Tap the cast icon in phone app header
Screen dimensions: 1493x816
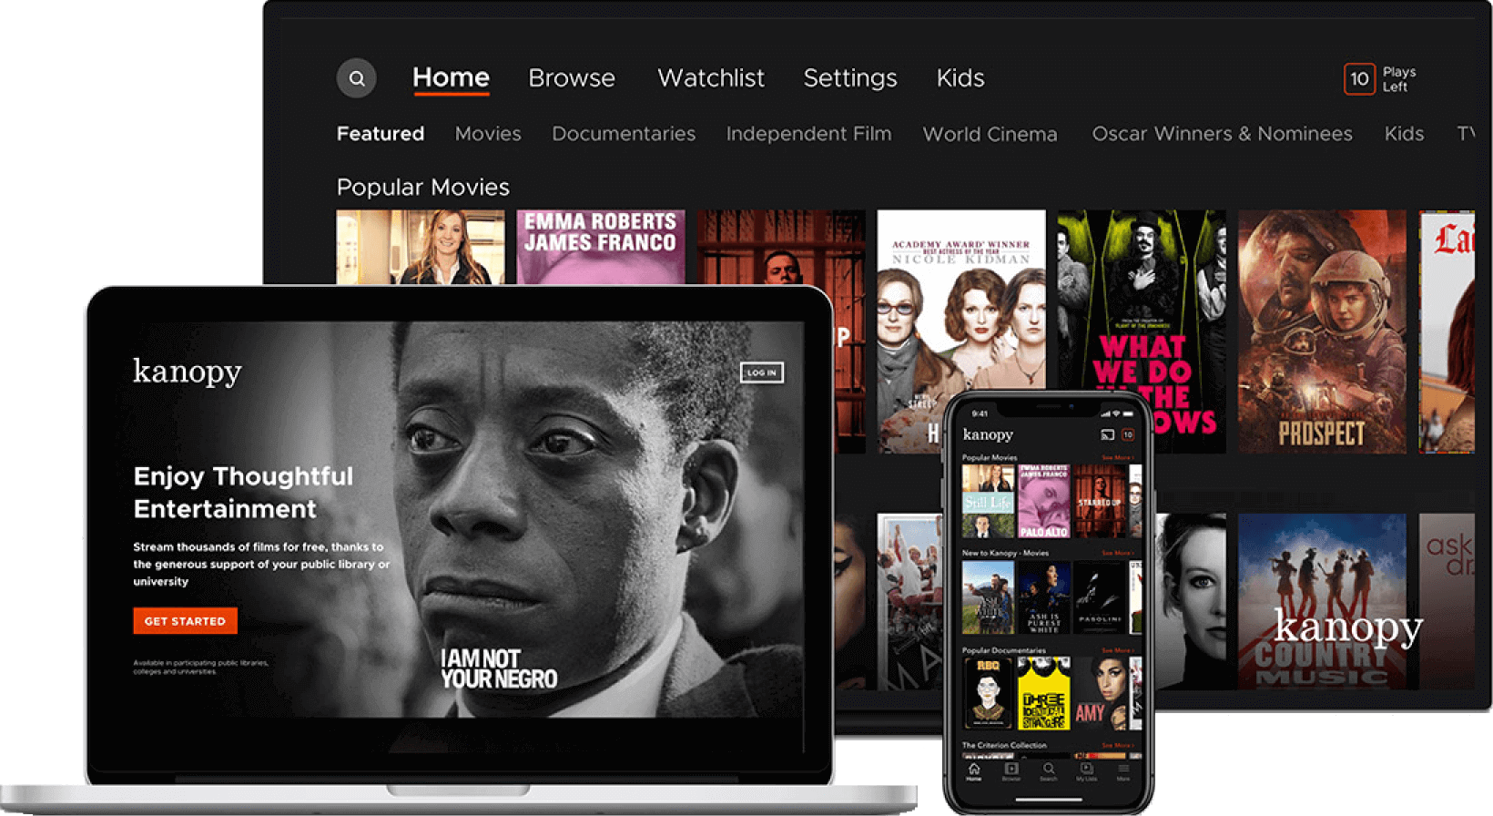click(1108, 435)
